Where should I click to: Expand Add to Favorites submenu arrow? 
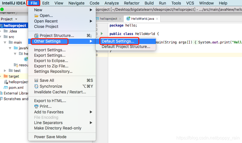(91, 112)
